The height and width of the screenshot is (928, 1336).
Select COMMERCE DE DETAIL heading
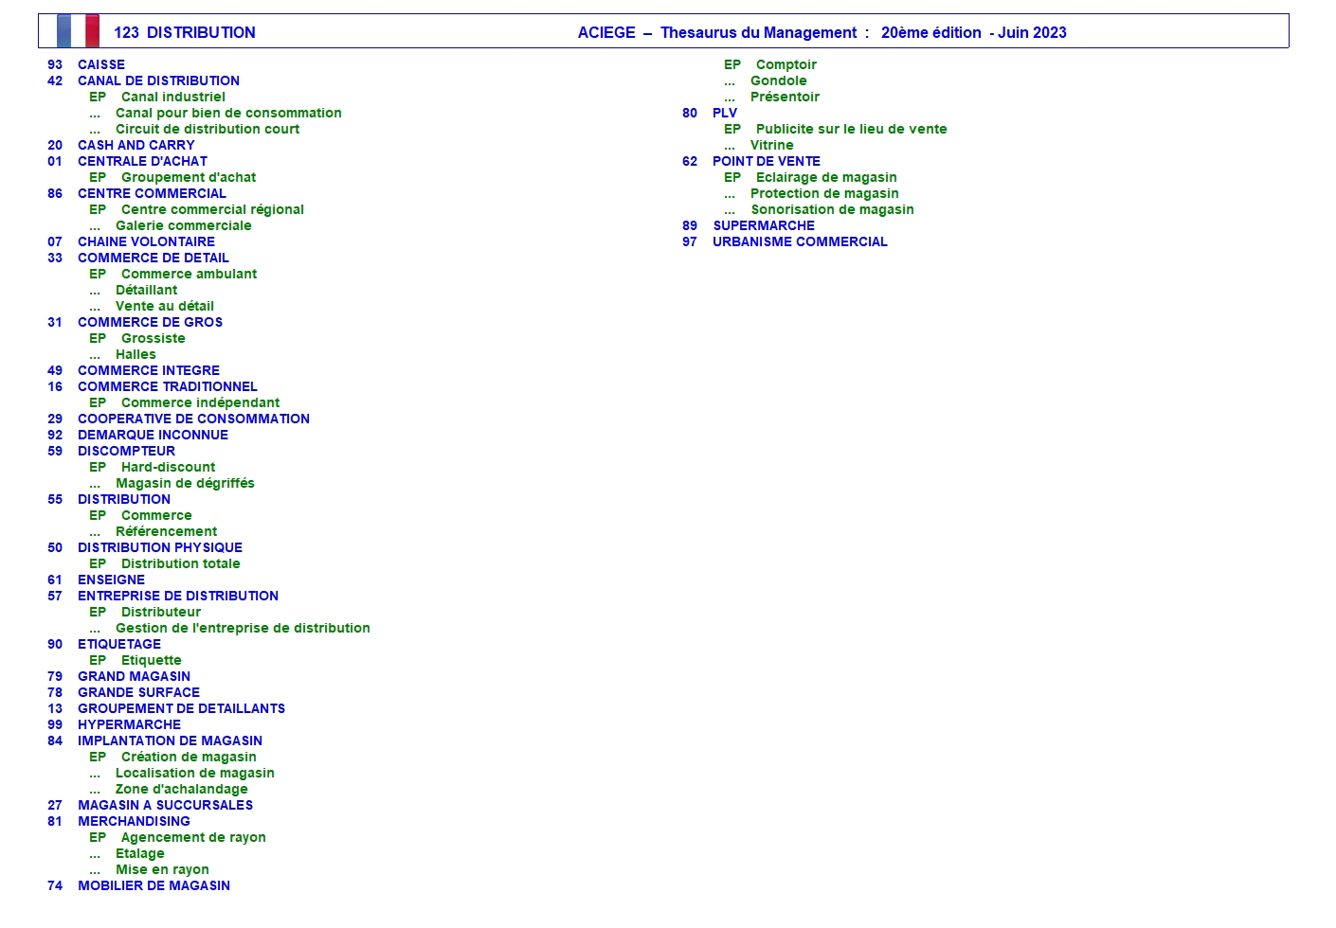click(x=153, y=258)
